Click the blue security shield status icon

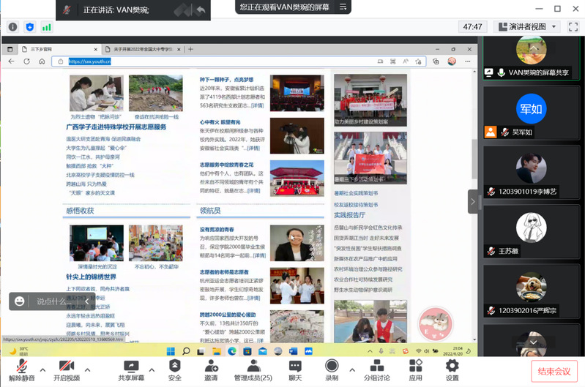click(30, 27)
